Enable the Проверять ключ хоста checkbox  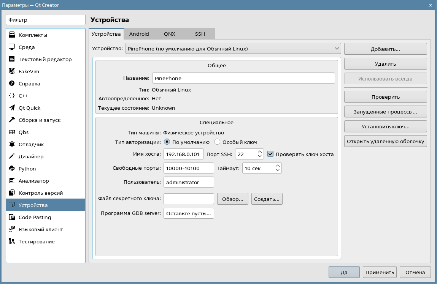click(x=271, y=154)
